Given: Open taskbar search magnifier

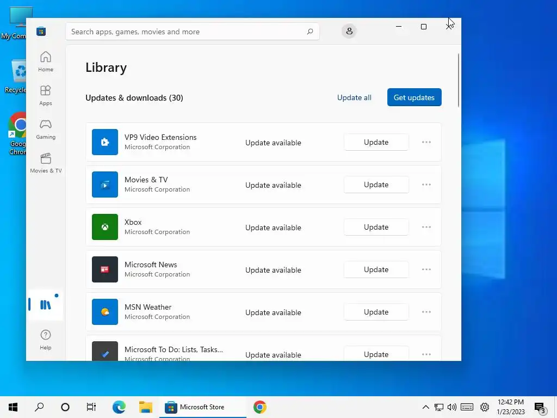Looking at the screenshot, I should [x=39, y=407].
